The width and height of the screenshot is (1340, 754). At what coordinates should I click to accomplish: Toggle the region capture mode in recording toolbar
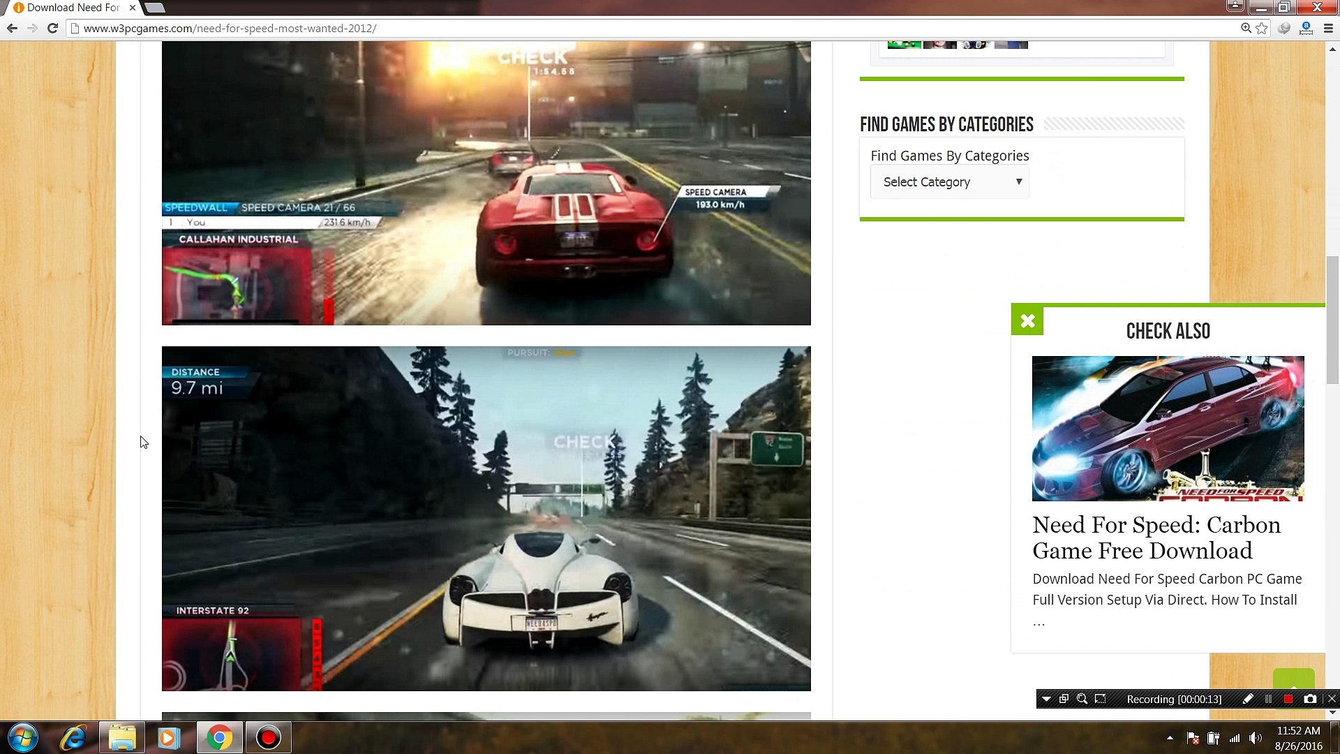pyautogui.click(x=1101, y=699)
